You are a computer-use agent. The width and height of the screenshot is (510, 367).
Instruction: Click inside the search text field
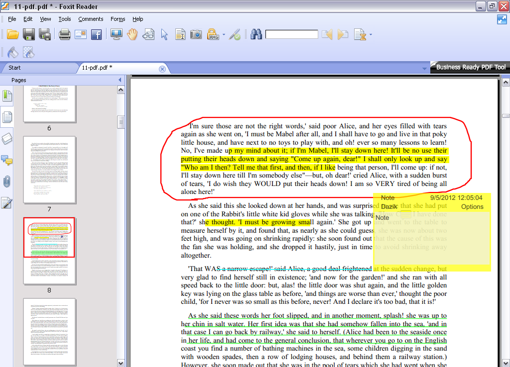[x=291, y=34]
